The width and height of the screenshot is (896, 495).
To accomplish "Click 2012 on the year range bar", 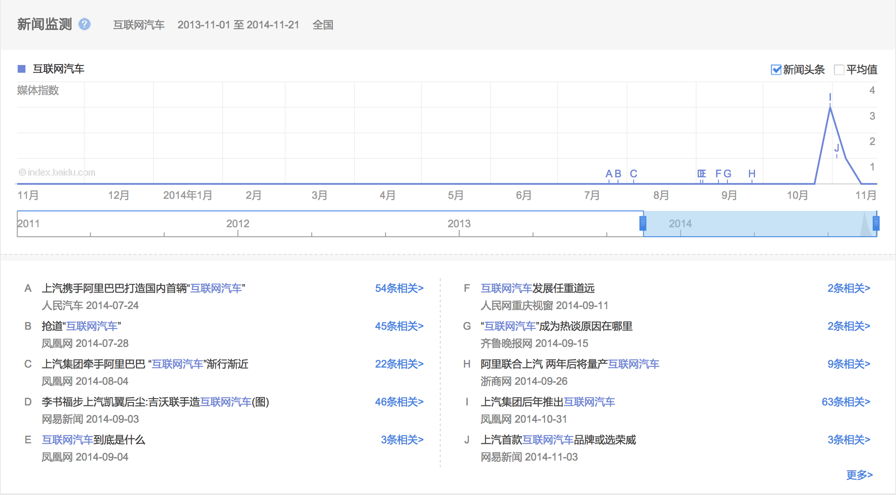I will [x=238, y=223].
